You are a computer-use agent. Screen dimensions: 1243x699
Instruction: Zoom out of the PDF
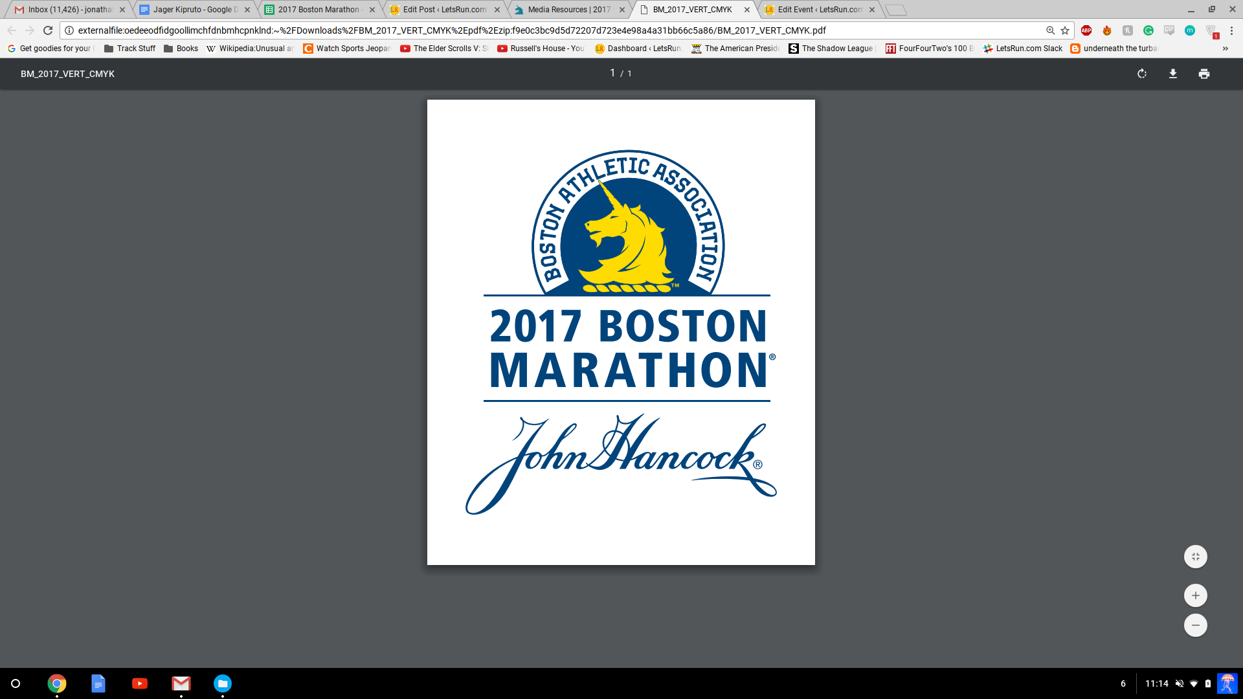click(1195, 625)
